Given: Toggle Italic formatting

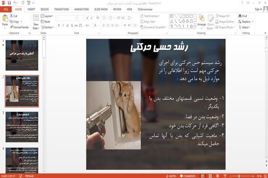Looking at the screenshot, I should coord(63,25).
